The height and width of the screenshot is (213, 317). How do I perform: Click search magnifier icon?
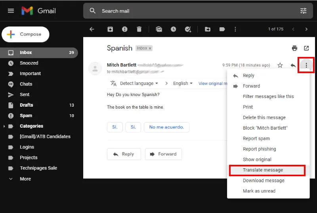(x=93, y=11)
